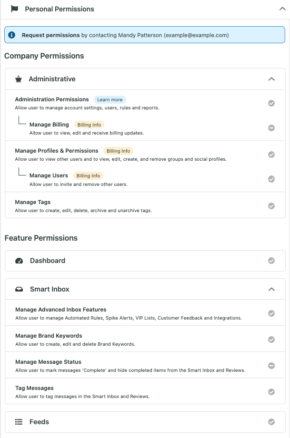Viewport: 290px width, 438px height.
Task: Click the Learn more link
Action: pos(110,99)
